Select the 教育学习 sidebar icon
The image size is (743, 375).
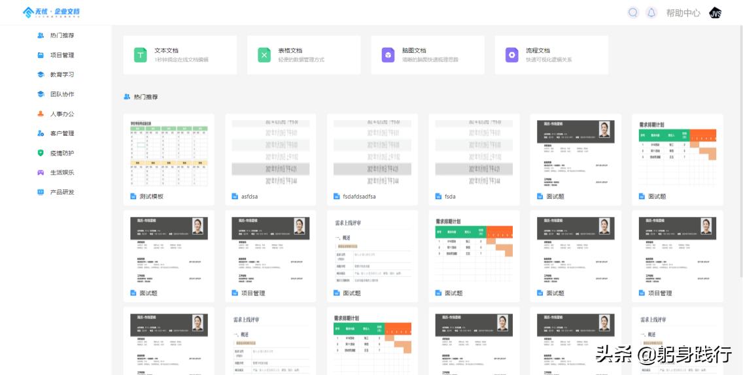coord(41,74)
